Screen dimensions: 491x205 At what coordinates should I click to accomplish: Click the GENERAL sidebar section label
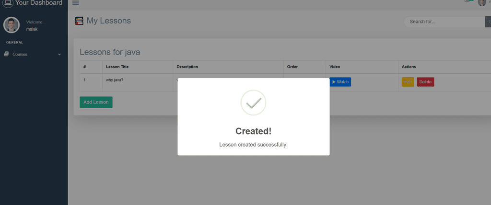click(x=15, y=42)
